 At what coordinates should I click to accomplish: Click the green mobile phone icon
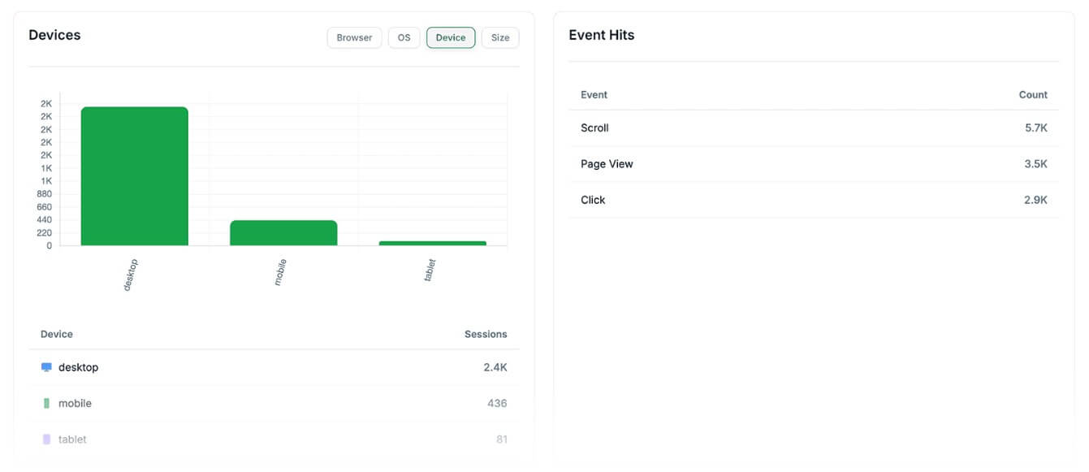coord(46,403)
